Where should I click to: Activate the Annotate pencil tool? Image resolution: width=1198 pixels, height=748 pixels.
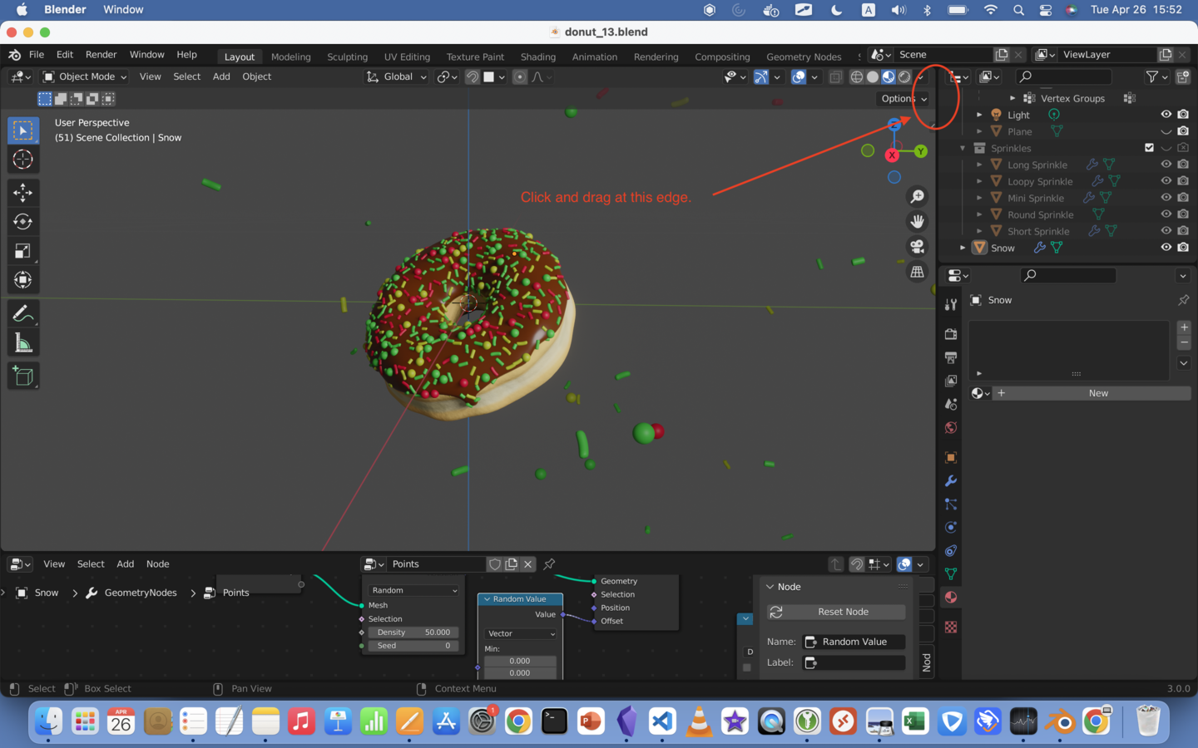tap(22, 314)
